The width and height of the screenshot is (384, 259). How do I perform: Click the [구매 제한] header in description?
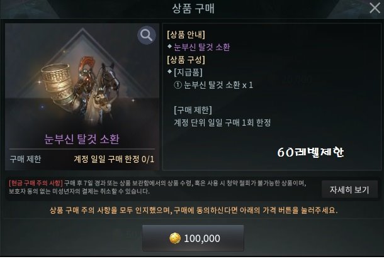[193, 110]
